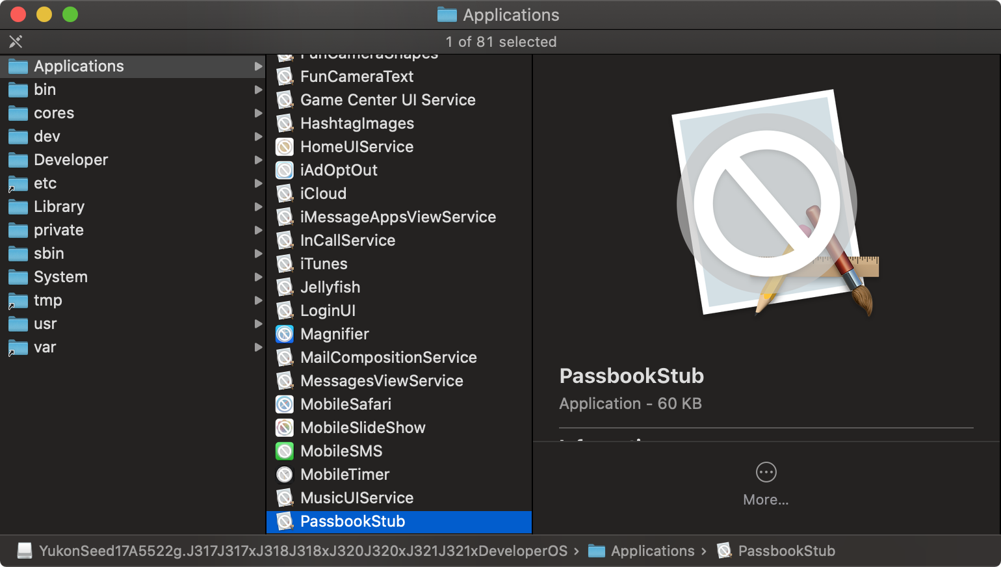Expand the System folder arrow

coord(258,277)
